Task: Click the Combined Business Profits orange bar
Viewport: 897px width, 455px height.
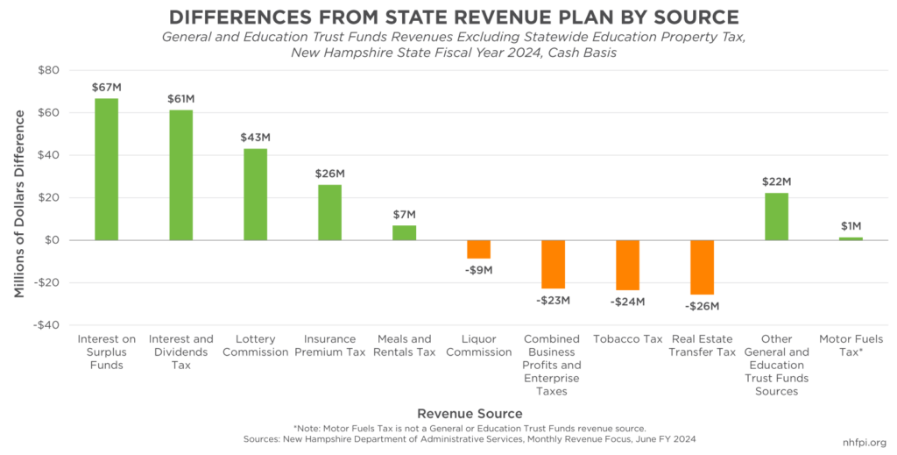Action: point(553,264)
